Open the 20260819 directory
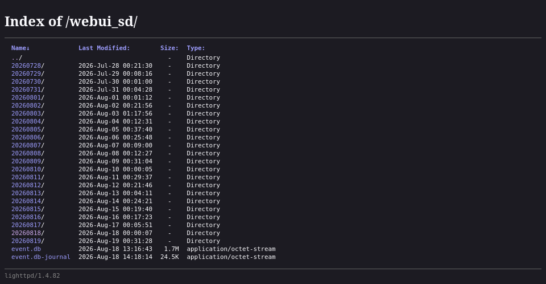Image resolution: width=546 pixels, height=284 pixels. click(26, 241)
